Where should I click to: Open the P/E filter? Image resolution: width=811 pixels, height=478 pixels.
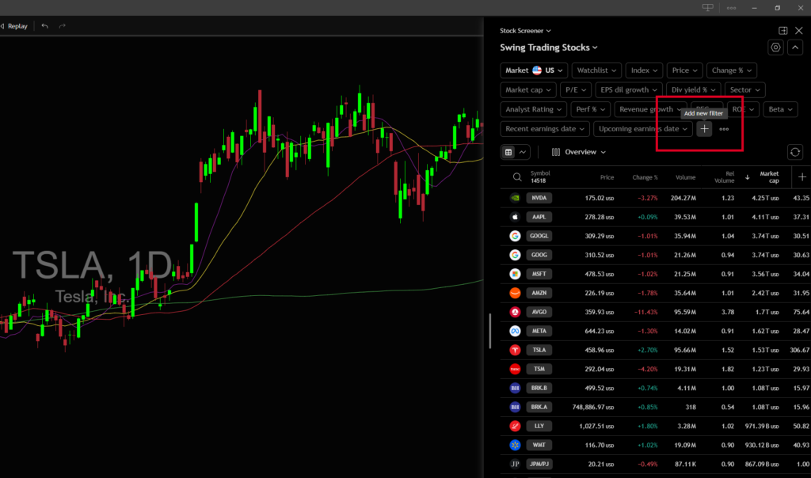click(575, 90)
